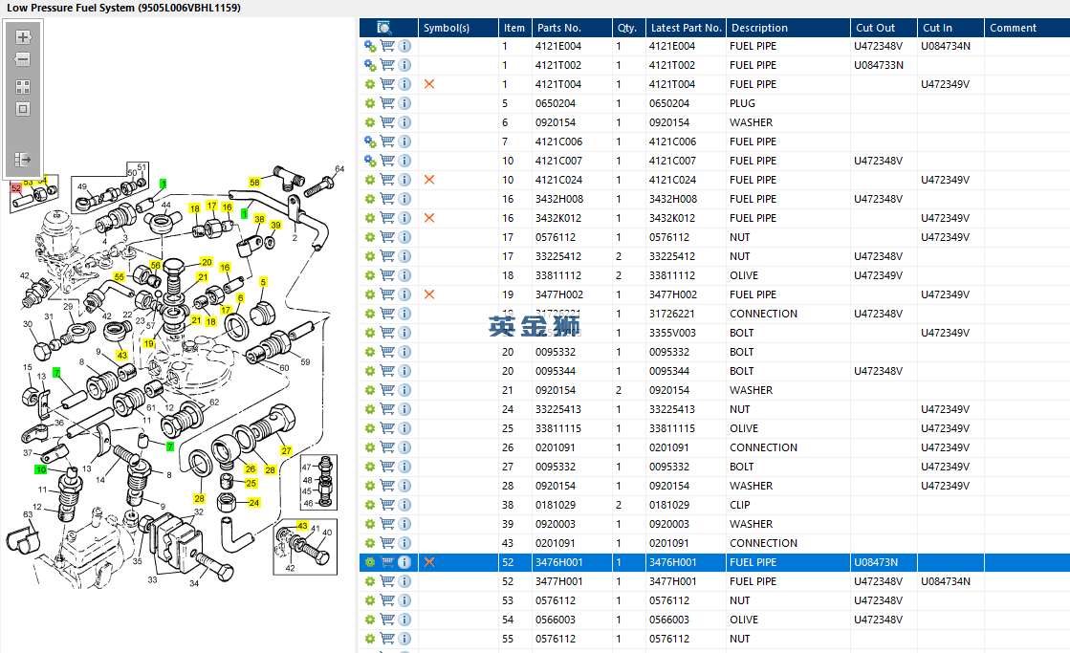Click the U08473N cut out cell

point(883,562)
